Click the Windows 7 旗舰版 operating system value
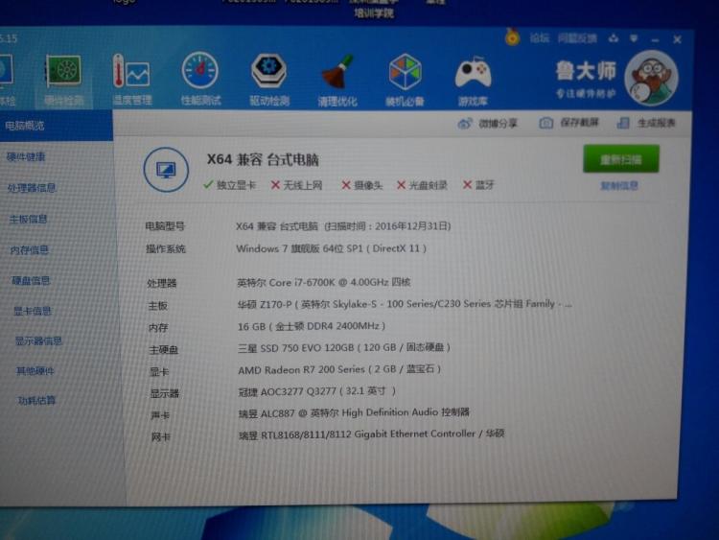Image resolution: width=719 pixels, height=540 pixels. click(x=331, y=248)
